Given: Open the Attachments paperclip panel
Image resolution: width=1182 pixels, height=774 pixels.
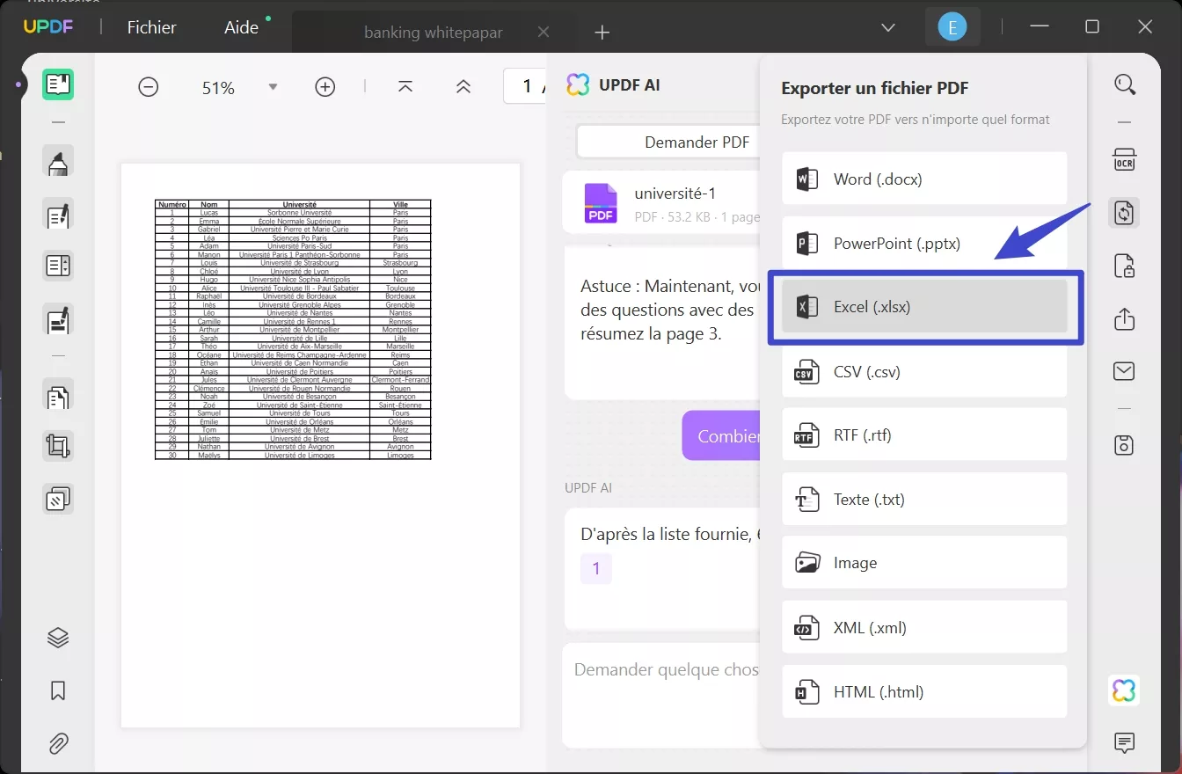Looking at the screenshot, I should (x=57, y=743).
